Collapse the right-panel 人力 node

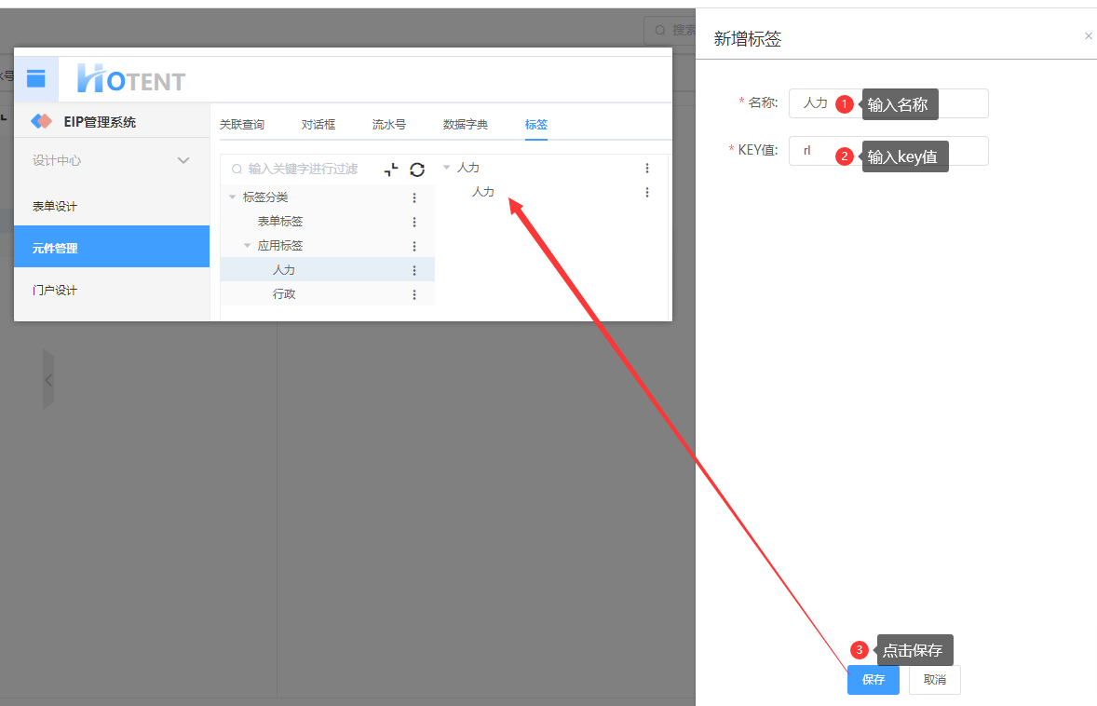[x=446, y=168]
